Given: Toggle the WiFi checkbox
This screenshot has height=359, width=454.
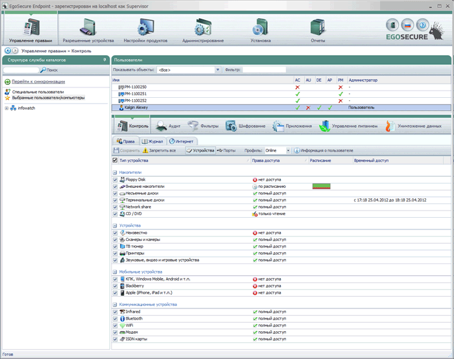Looking at the screenshot, I should pos(115,325).
